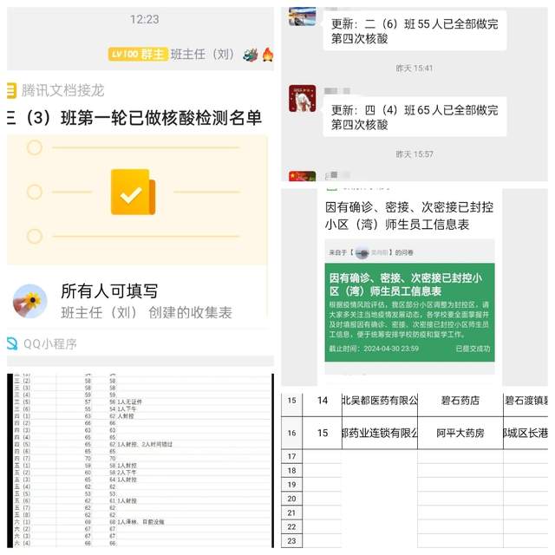Select spreadsheet row header 20
Image resolution: width=555 pixels, height=555 pixels.
point(291,499)
